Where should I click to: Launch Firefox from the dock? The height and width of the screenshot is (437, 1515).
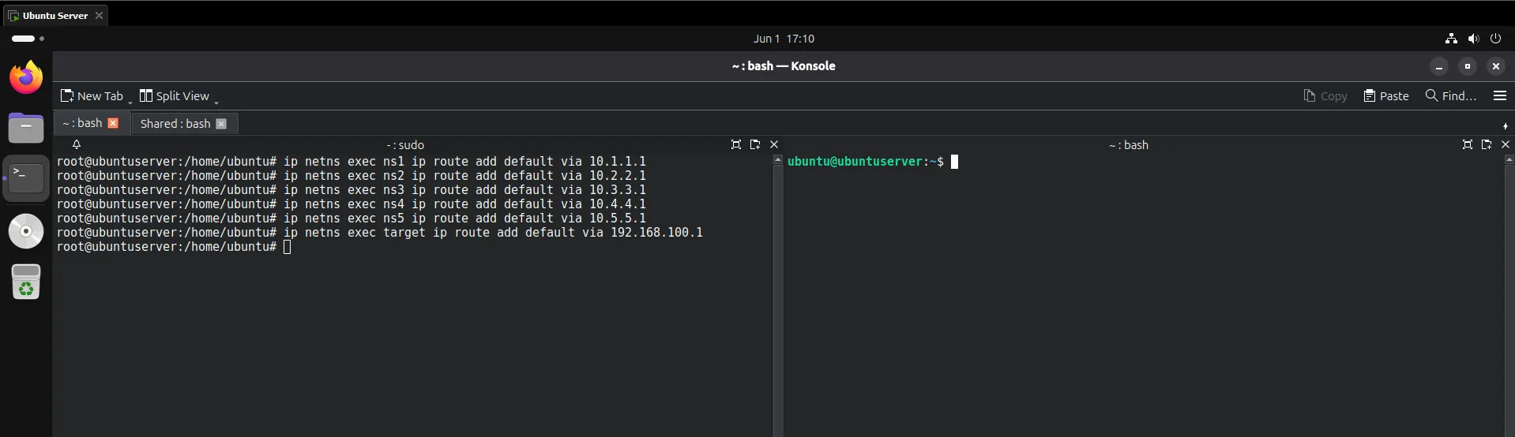(x=26, y=77)
